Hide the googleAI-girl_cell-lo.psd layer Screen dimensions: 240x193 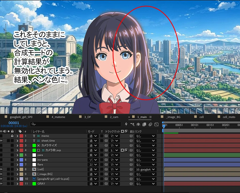[1, 179]
